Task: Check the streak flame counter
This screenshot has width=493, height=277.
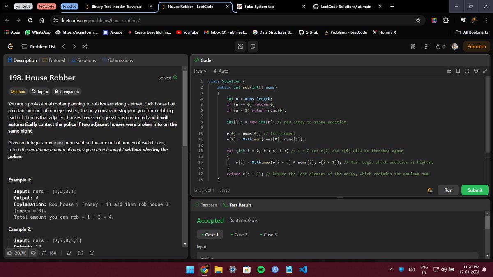Action: pyautogui.click(x=440, y=46)
